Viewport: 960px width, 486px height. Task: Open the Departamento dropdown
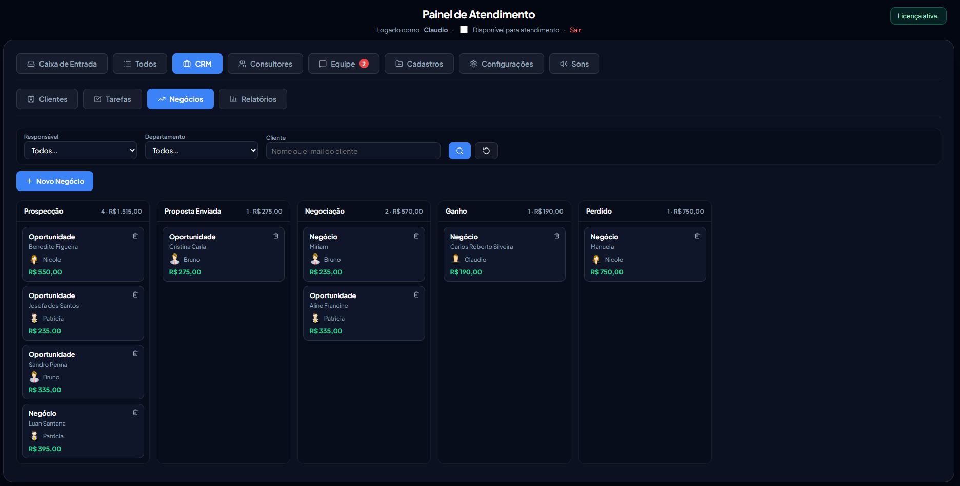pyautogui.click(x=202, y=151)
